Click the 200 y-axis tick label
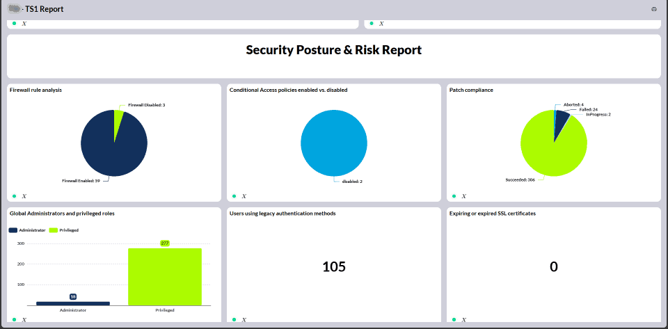668x329 pixels. click(x=21, y=264)
